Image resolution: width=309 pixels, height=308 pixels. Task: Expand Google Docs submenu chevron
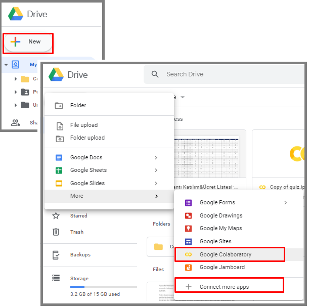pos(156,157)
